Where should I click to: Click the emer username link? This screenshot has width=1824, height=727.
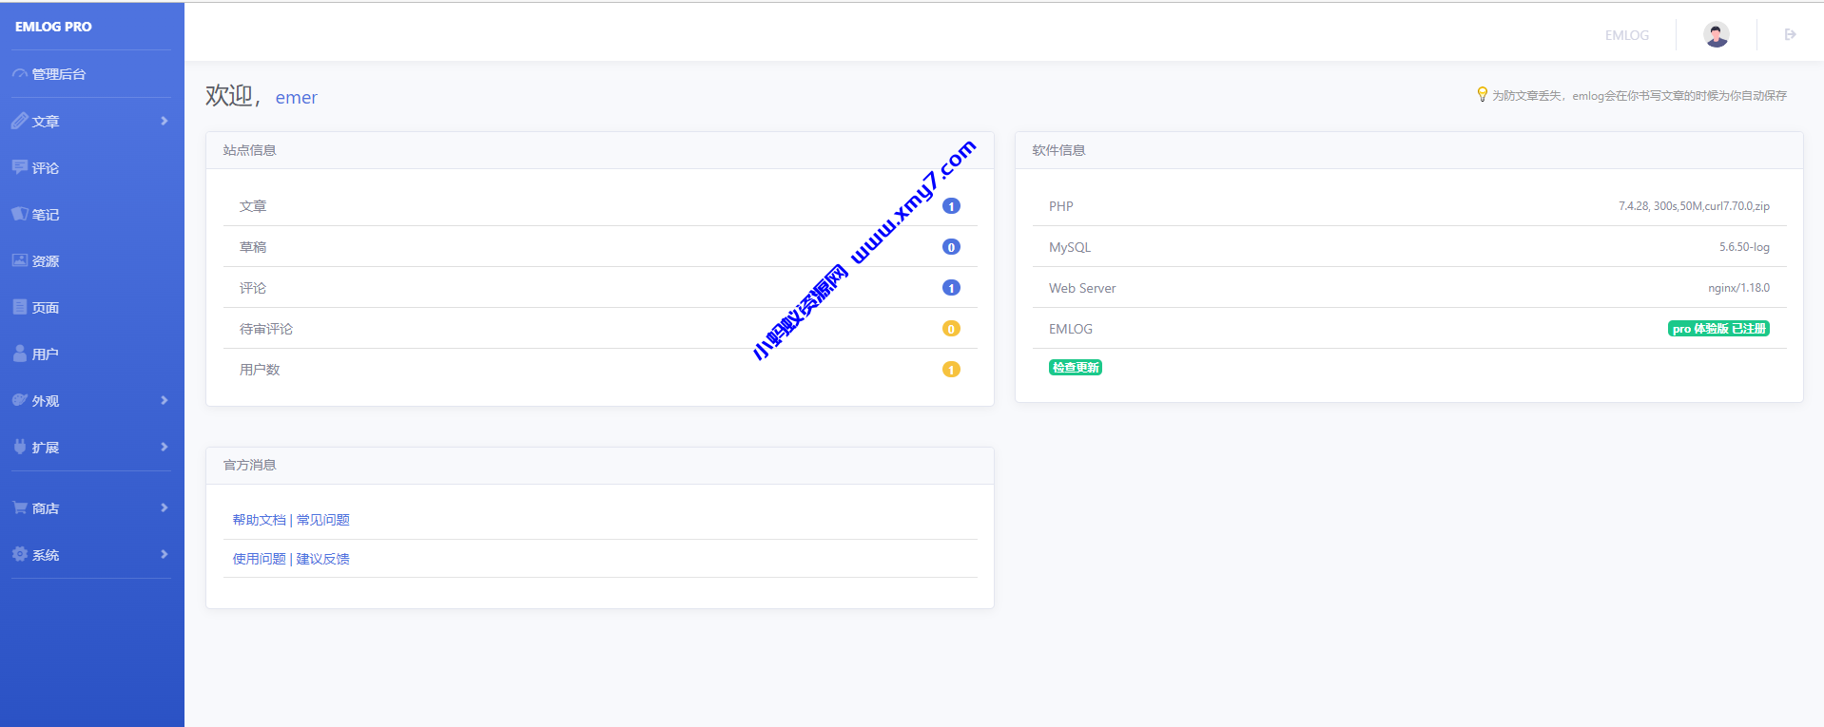coord(297,98)
